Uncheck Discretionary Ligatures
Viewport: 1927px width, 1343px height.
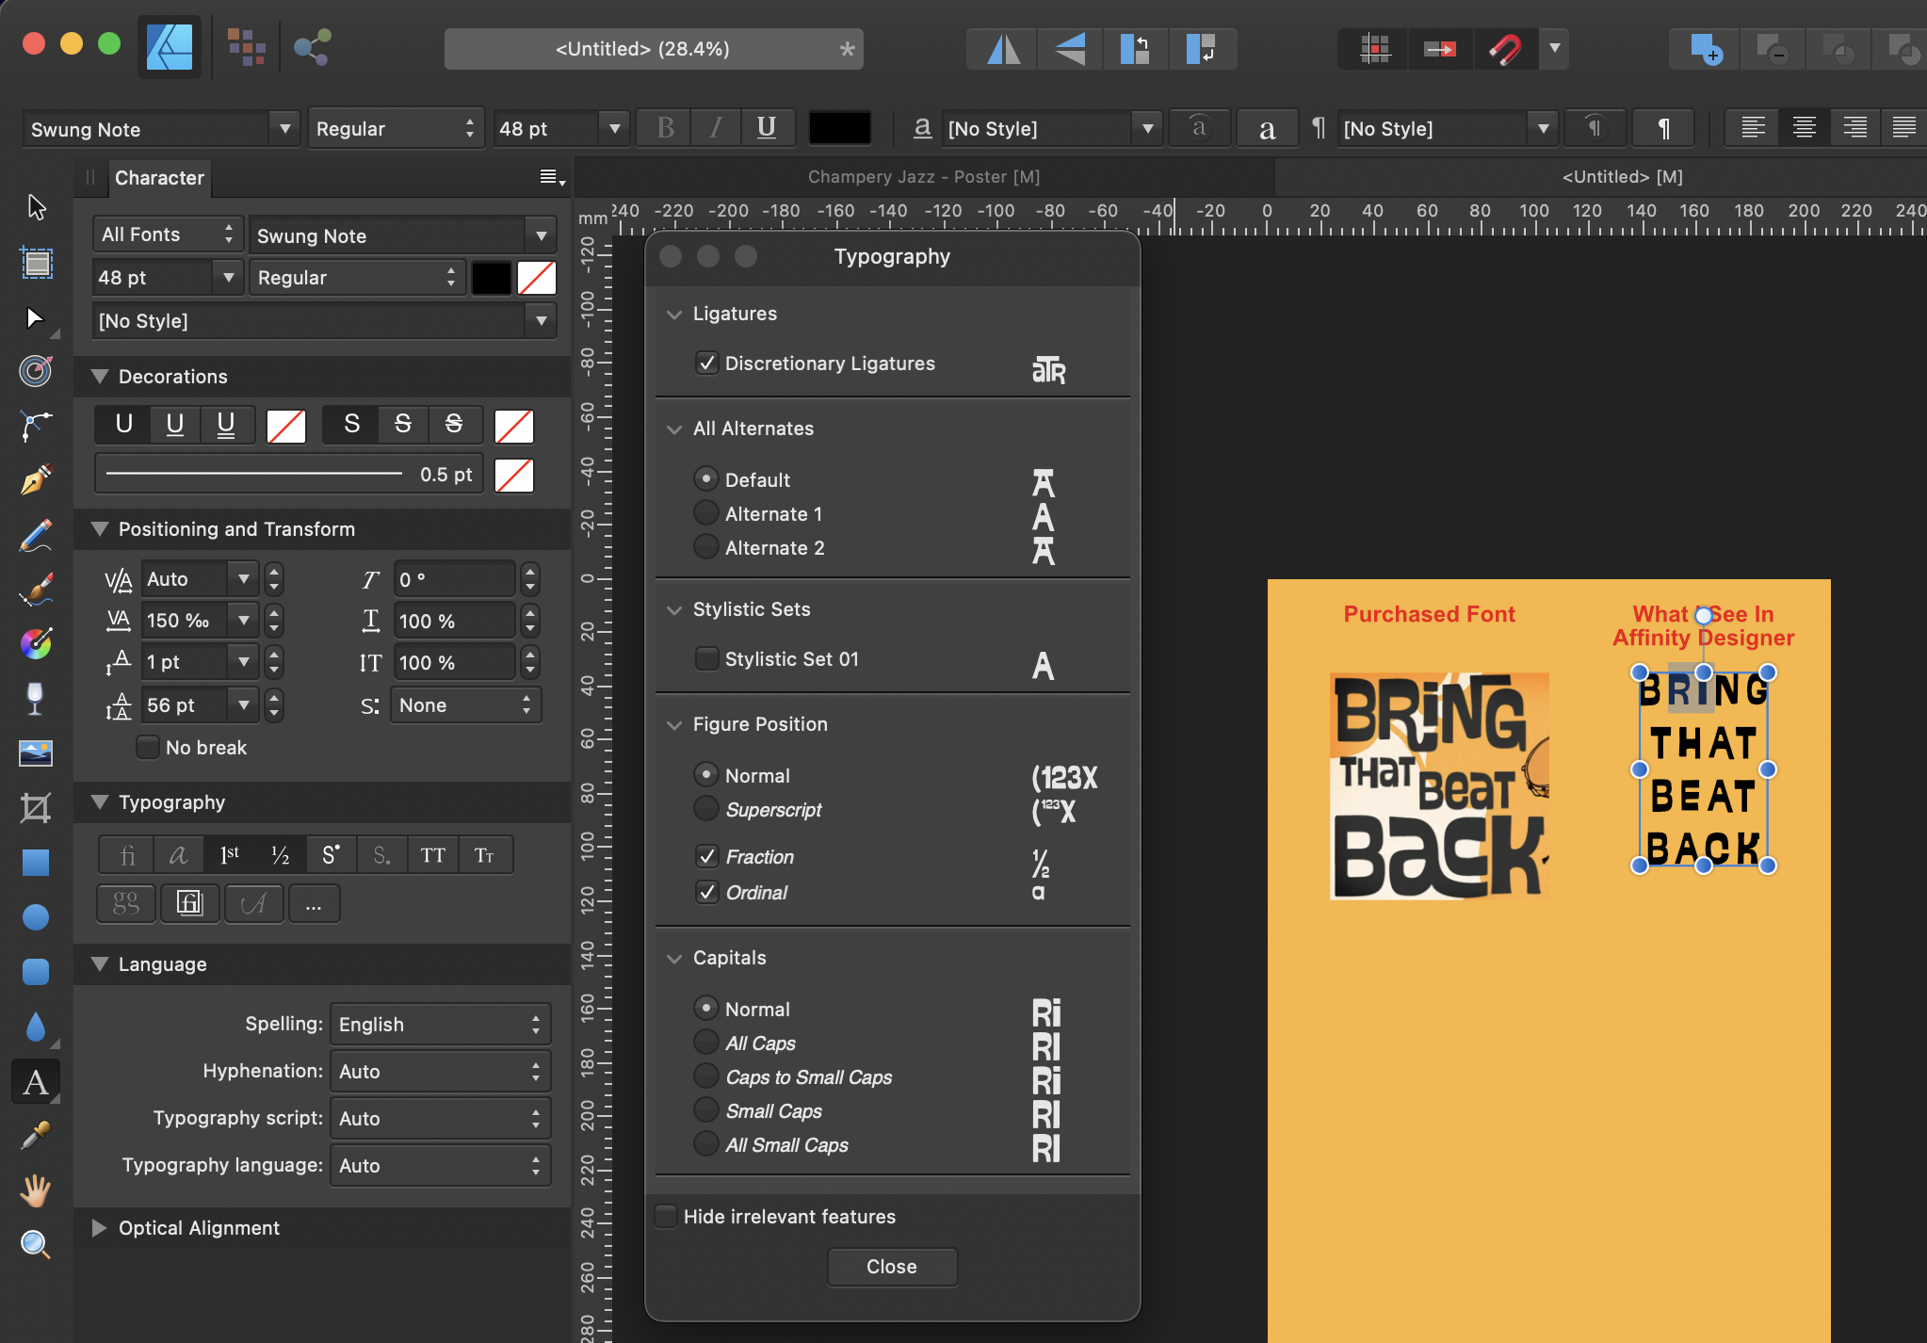point(707,363)
